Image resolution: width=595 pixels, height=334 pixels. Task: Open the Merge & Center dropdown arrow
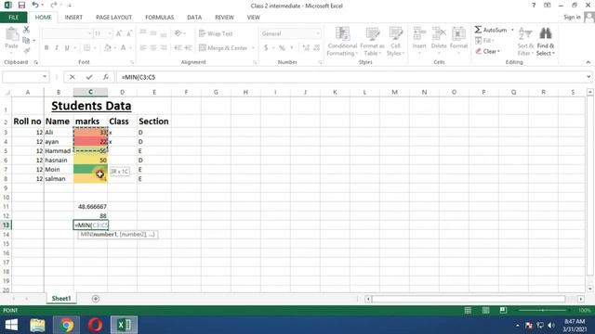(253, 48)
